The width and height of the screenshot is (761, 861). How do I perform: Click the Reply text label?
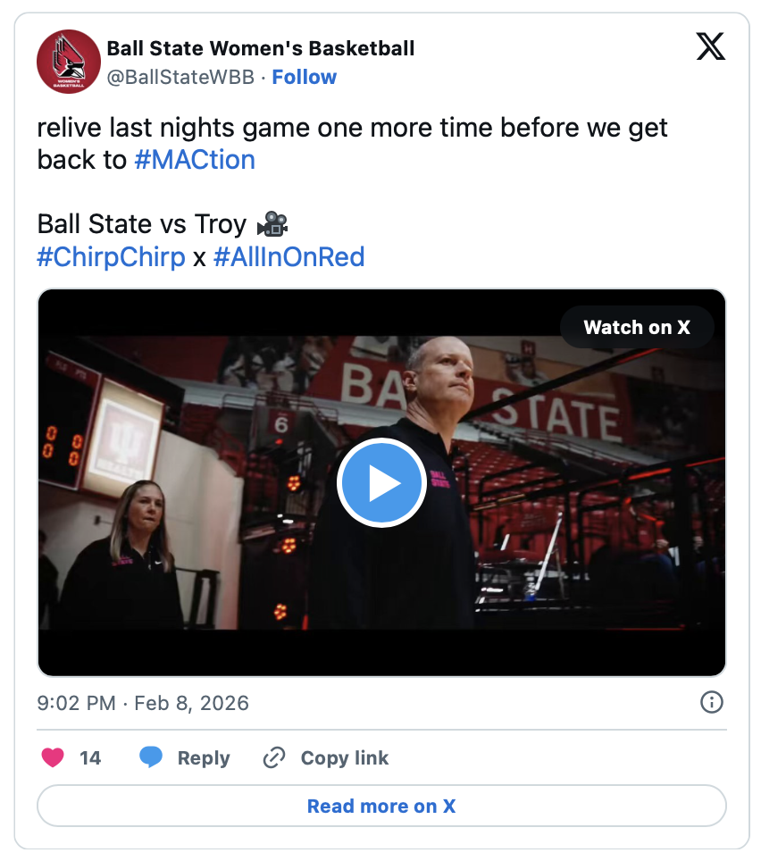point(204,758)
